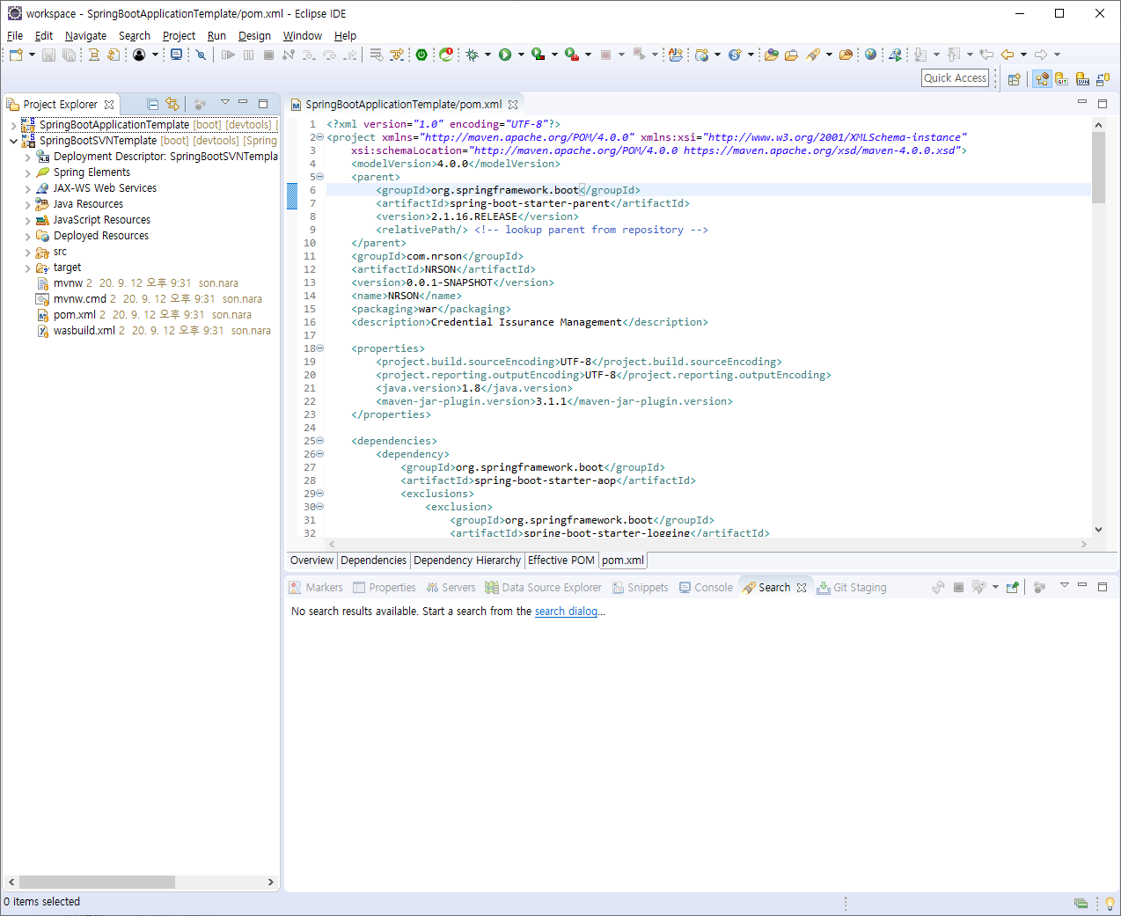Switch to the Dependencies editor tab
This screenshot has height=916, width=1121.
click(374, 561)
